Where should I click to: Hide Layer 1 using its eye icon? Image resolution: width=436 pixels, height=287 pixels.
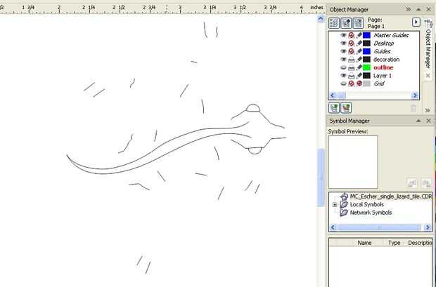(343, 76)
